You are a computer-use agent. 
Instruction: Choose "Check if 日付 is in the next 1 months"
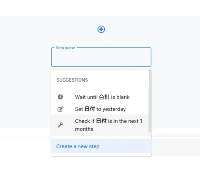(100, 125)
